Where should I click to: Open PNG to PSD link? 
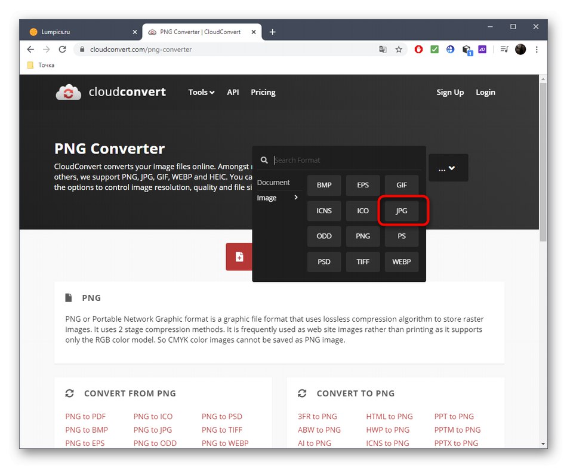point(221,417)
